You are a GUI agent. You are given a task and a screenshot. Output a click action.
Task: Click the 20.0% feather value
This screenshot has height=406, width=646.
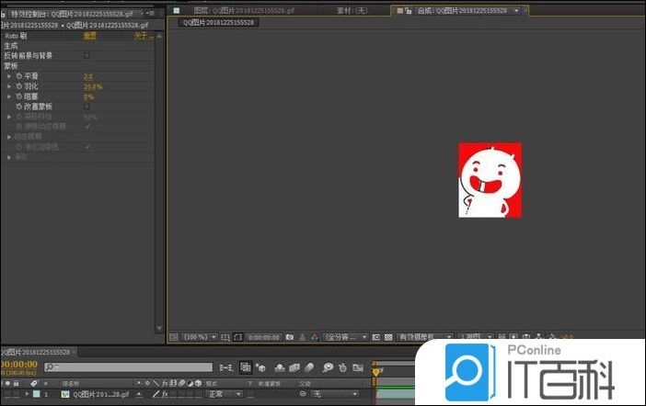93,86
